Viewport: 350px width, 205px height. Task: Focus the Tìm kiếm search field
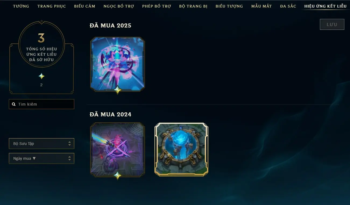point(41,104)
